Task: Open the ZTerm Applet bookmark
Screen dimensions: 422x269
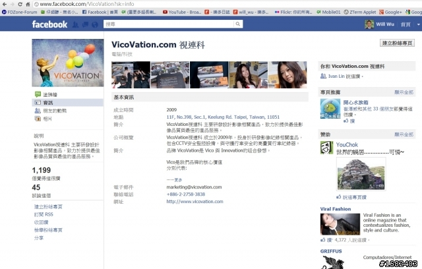Action: (x=360, y=12)
